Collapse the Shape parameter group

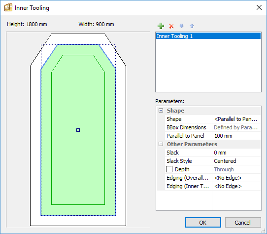click(161, 110)
